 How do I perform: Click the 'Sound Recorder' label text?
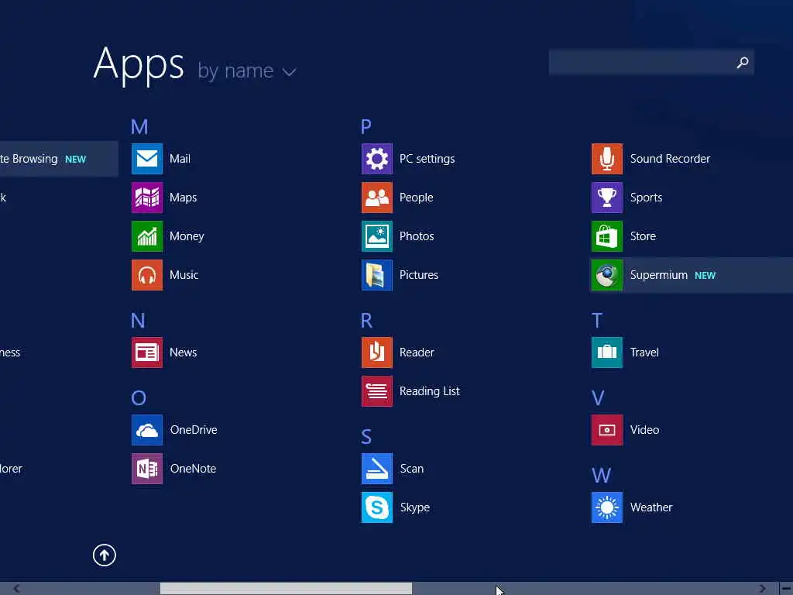pyautogui.click(x=670, y=159)
